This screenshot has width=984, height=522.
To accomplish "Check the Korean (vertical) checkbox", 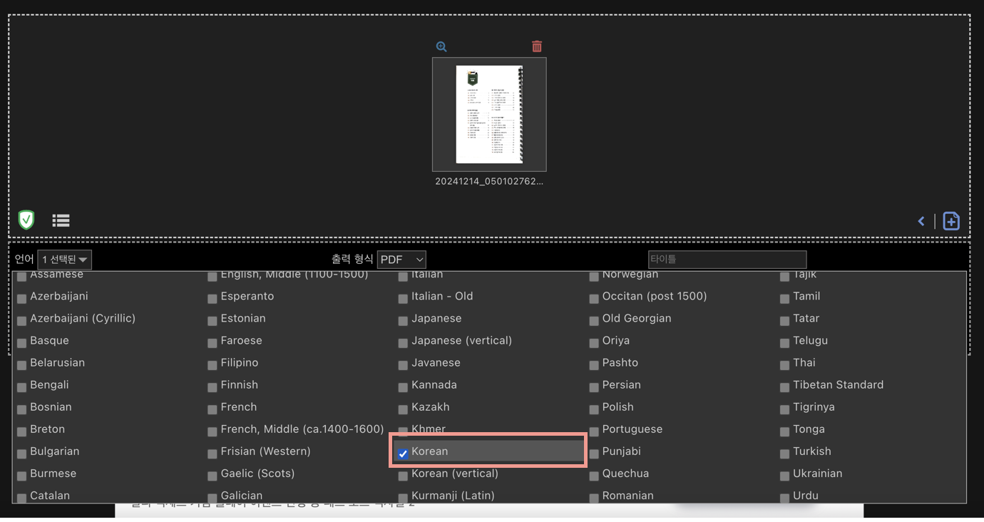I will pos(403,476).
